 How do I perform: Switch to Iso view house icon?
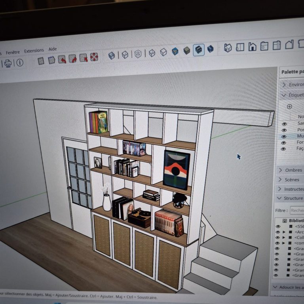(x=228, y=47)
